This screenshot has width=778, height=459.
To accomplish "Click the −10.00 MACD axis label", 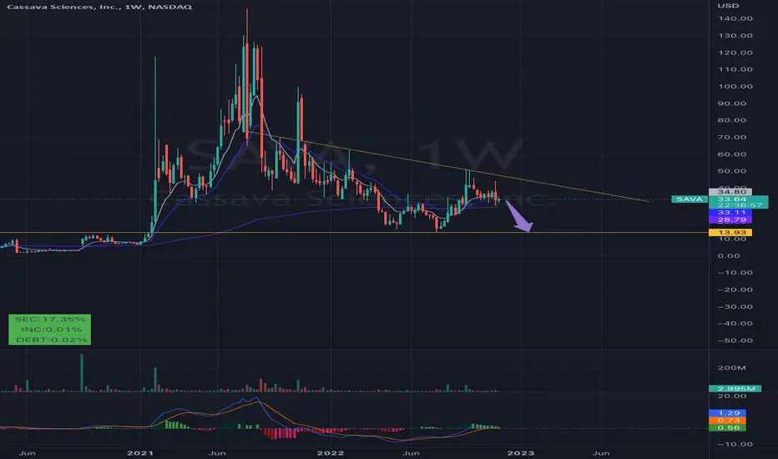I will tap(735, 444).
